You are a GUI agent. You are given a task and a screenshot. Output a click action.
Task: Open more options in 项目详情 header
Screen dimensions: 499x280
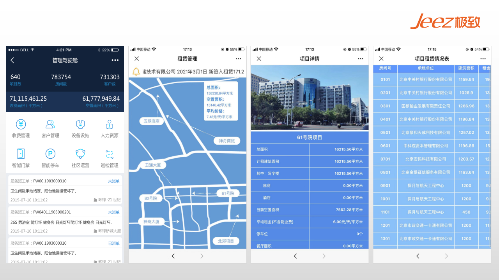tap(361, 59)
